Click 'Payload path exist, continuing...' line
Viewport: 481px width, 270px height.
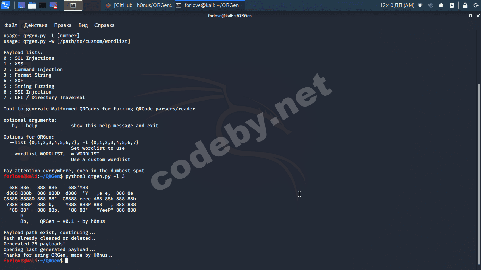(49, 233)
